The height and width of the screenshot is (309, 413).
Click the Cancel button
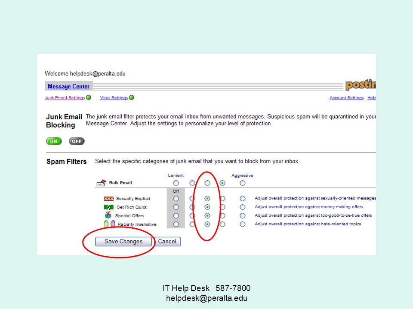(167, 242)
